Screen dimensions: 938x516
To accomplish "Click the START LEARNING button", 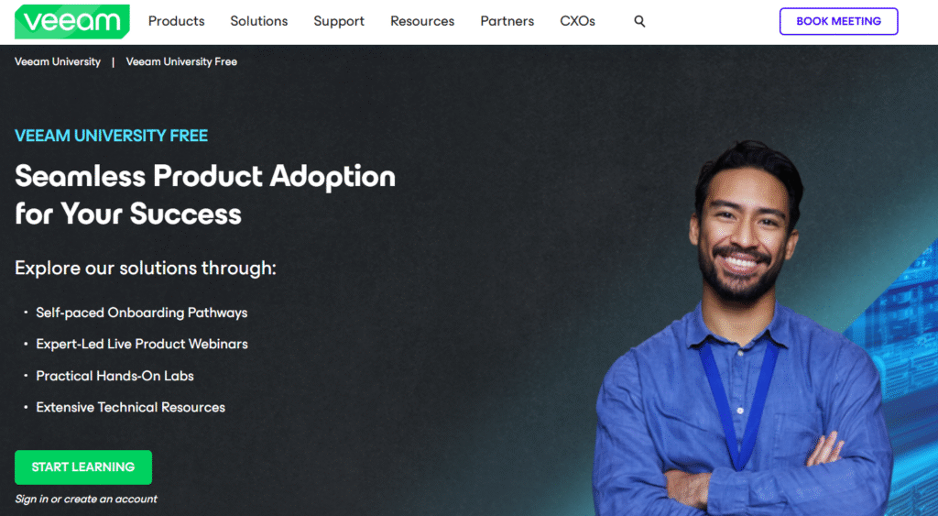I will click(x=83, y=467).
